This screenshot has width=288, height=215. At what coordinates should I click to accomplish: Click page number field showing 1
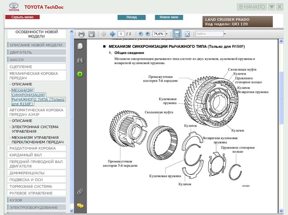tap(121, 34)
